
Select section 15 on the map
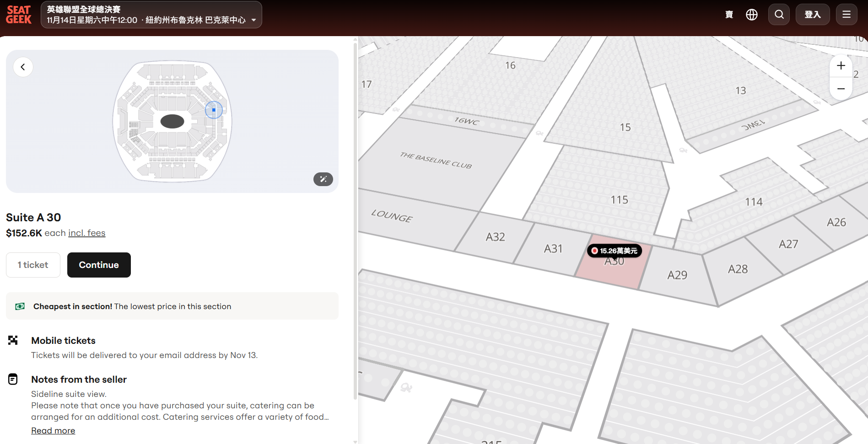[625, 127]
